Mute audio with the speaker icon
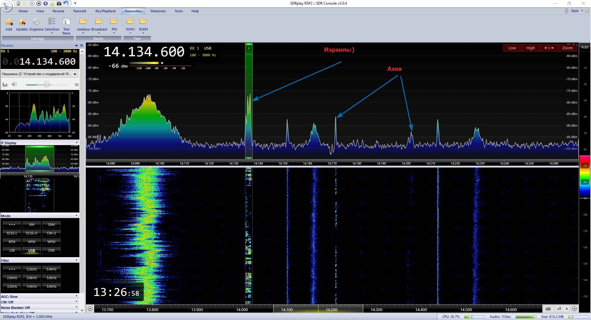The width and height of the screenshot is (591, 320). (14, 84)
